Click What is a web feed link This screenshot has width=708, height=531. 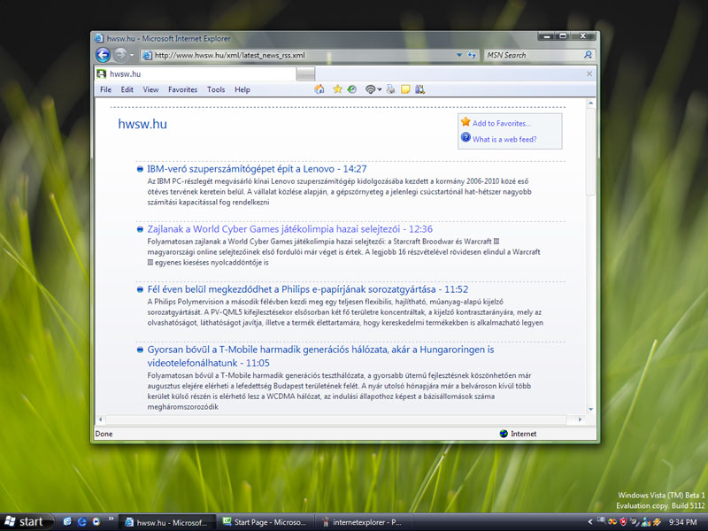click(504, 140)
